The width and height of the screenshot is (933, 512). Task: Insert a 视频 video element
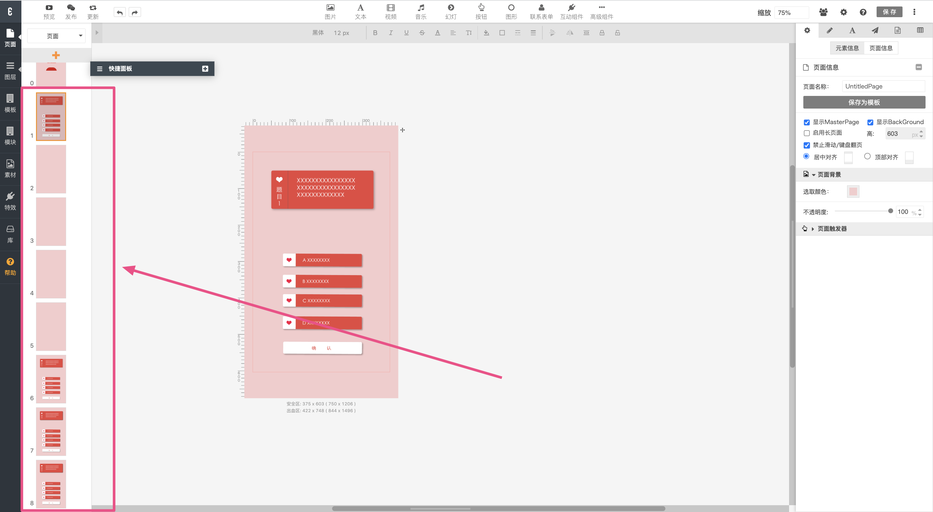click(x=390, y=8)
